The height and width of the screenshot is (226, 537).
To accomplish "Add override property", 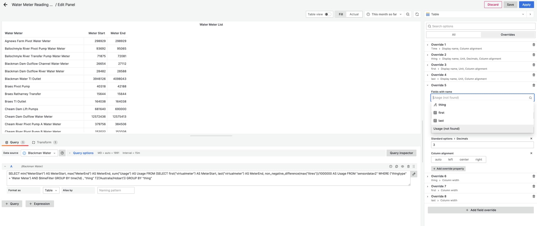I will (x=448, y=169).
